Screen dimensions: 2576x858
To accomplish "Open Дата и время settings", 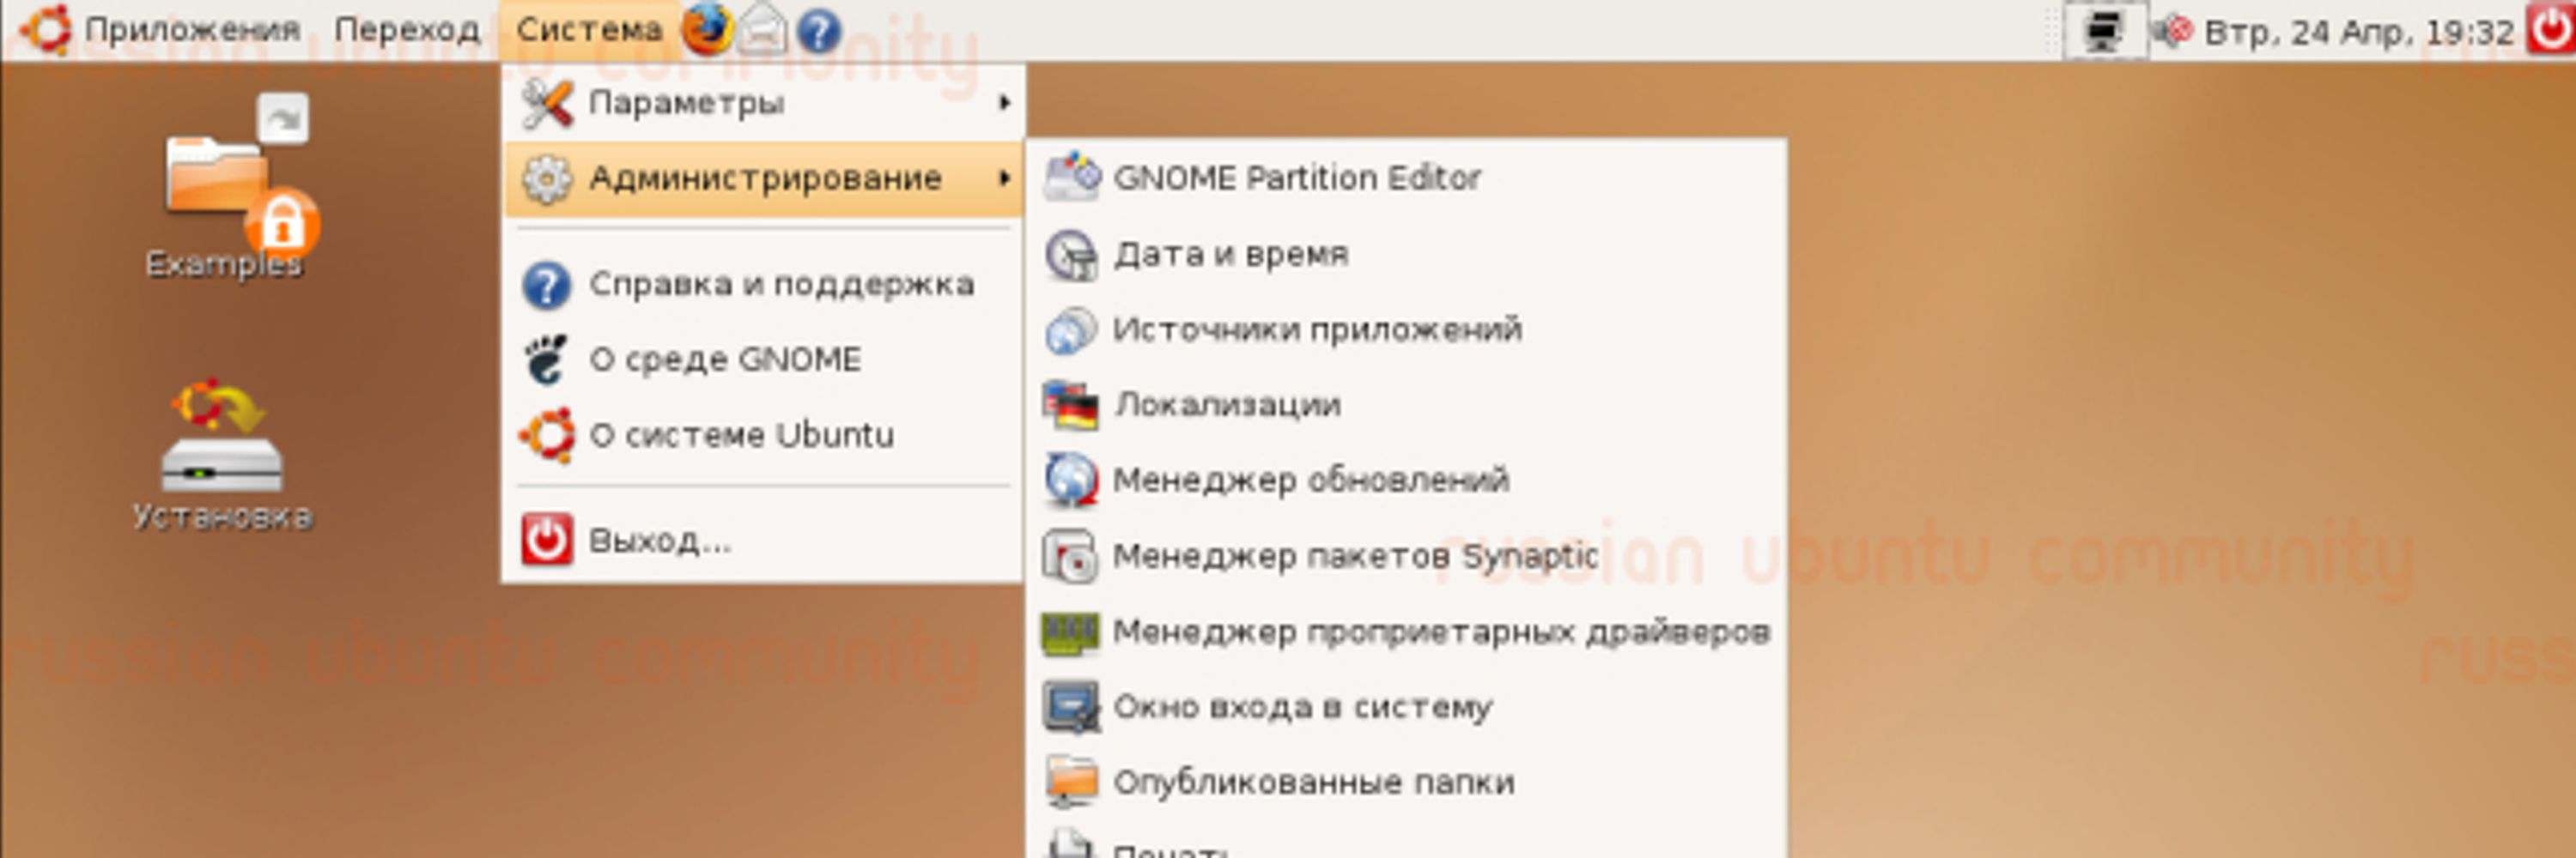I will [x=1406, y=254].
